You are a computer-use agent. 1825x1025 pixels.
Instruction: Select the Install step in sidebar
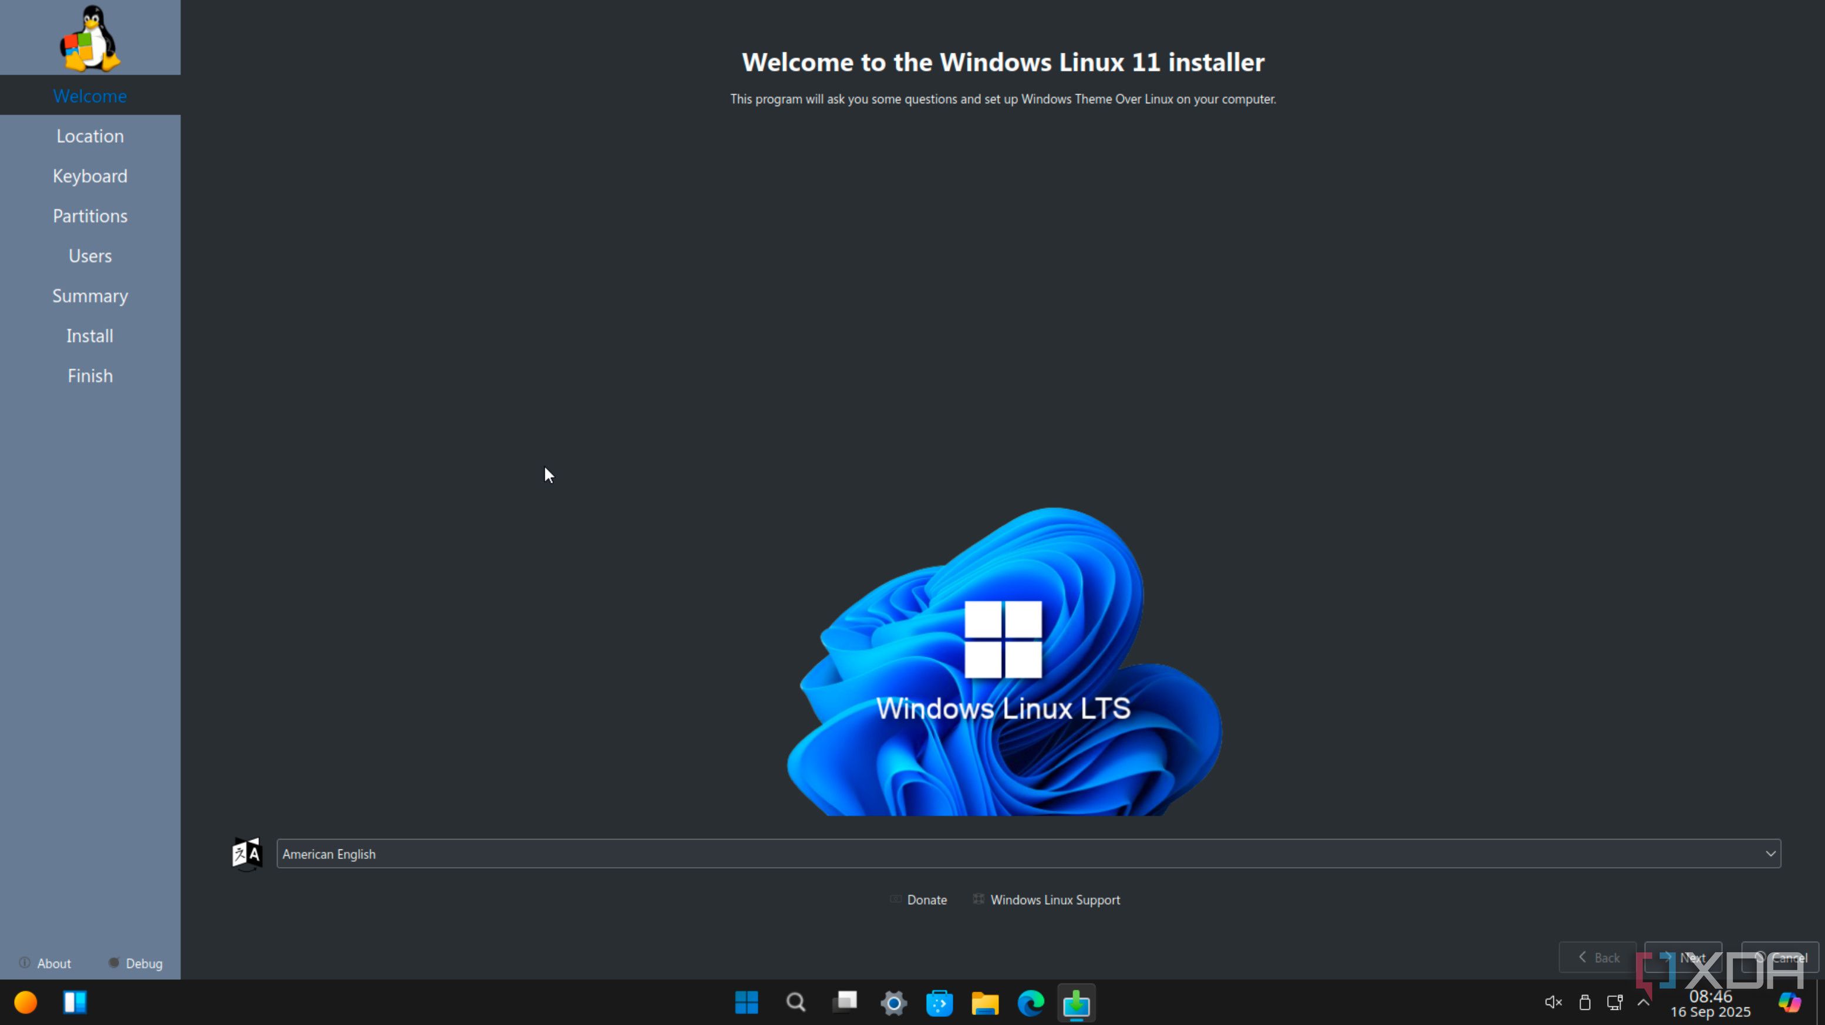pos(90,336)
